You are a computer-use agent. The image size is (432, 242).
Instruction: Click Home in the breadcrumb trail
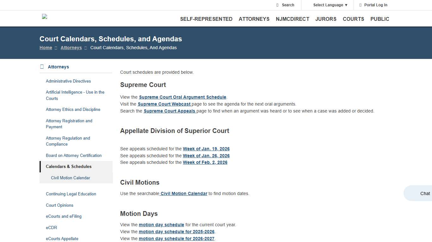[46, 48]
